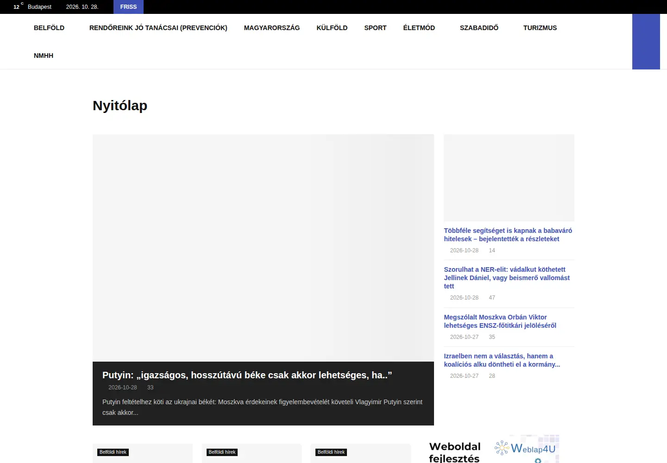Open the babaváró article thumbnail image
Image resolution: width=667 pixels, height=463 pixels.
click(509, 178)
